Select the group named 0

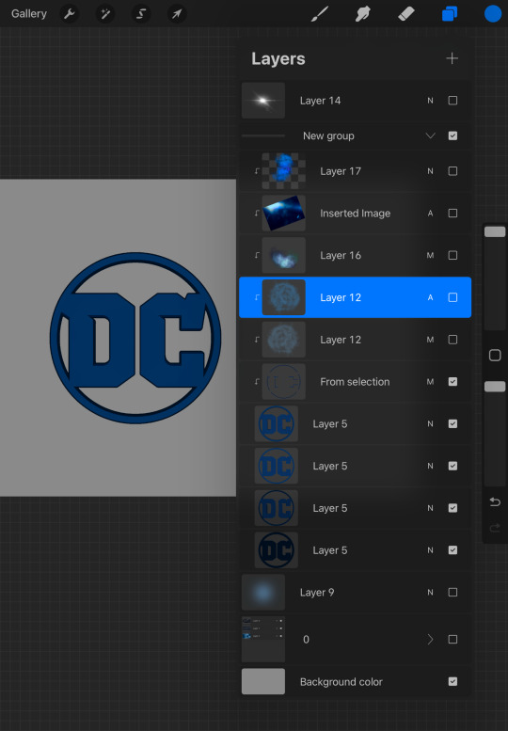356,639
